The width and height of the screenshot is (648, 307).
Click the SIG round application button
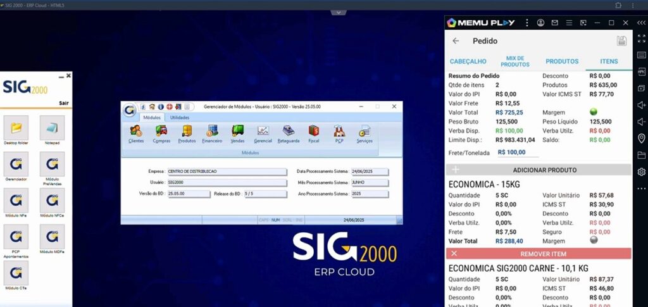click(x=129, y=110)
